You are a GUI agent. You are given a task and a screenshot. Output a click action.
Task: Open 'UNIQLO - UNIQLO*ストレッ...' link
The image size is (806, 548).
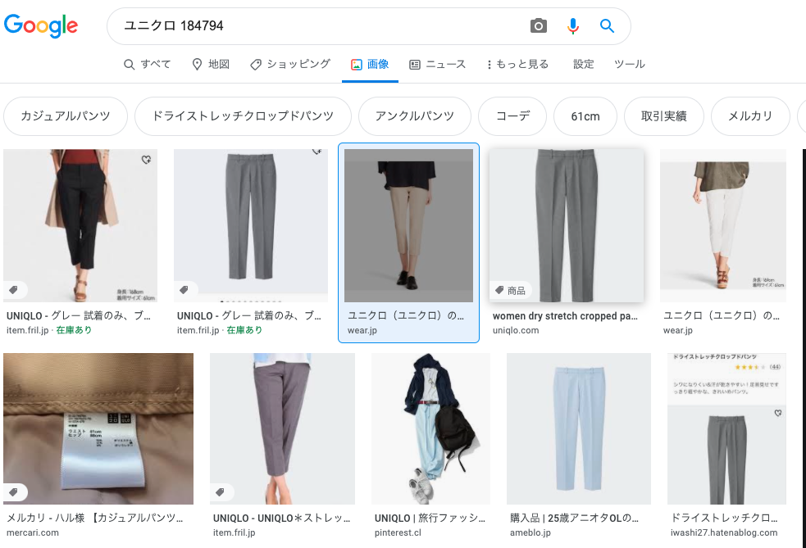click(x=282, y=518)
